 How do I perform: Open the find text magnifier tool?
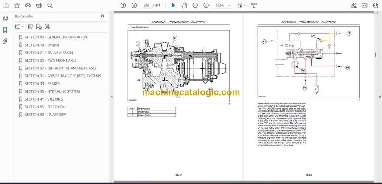[50, 5]
